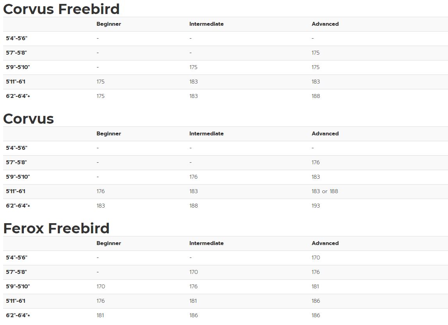Click the standalone Corvus table heading

coord(28,119)
